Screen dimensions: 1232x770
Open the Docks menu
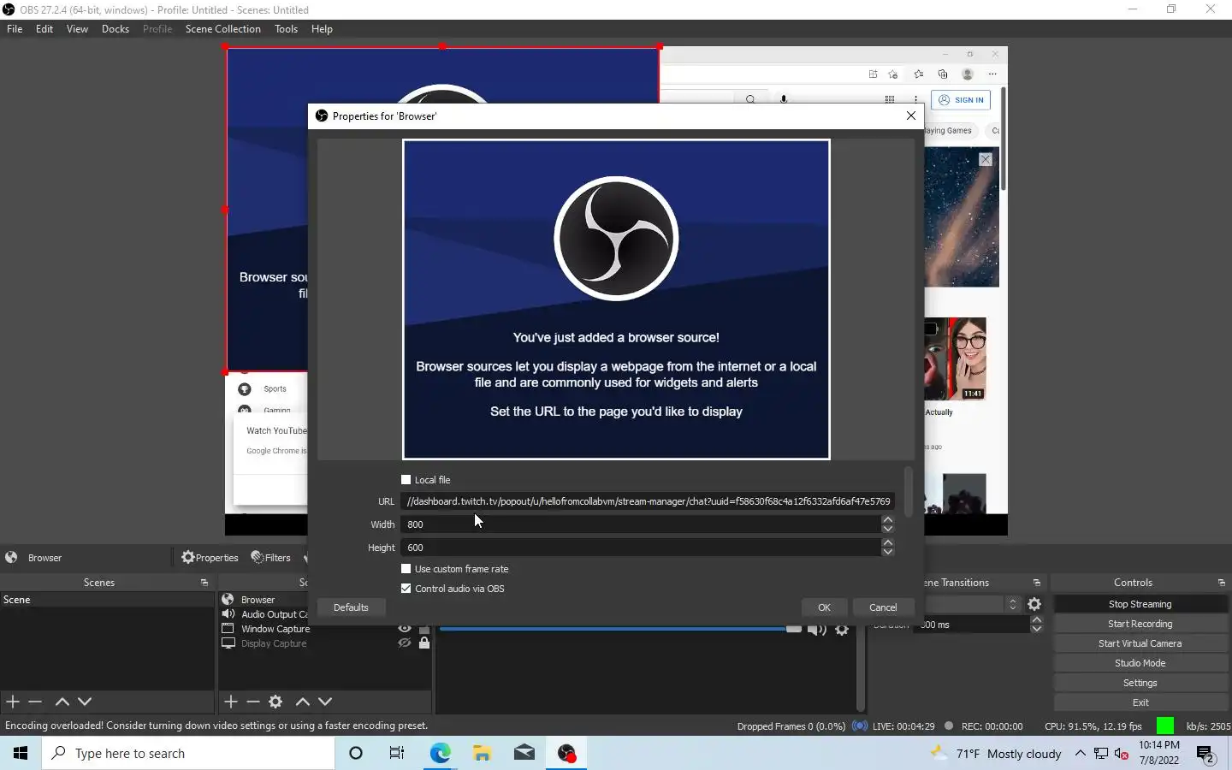[115, 29]
